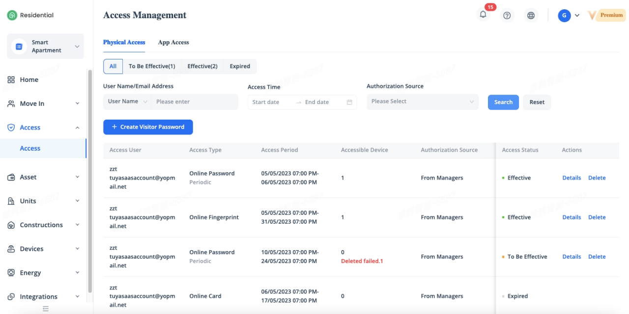Click the help question mark icon
Image resolution: width=629 pixels, height=314 pixels.
coord(507,15)
